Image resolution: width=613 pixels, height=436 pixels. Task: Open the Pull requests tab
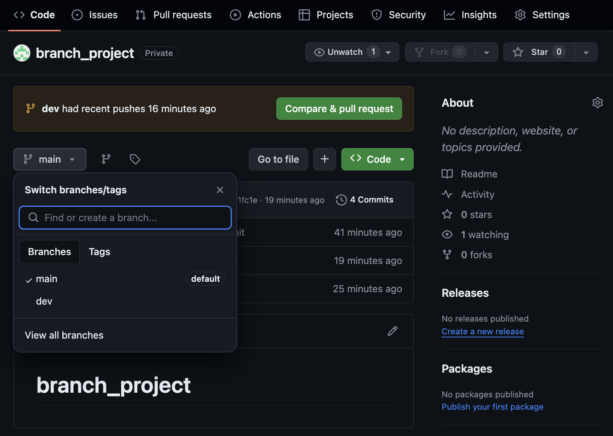click(174, 15)
